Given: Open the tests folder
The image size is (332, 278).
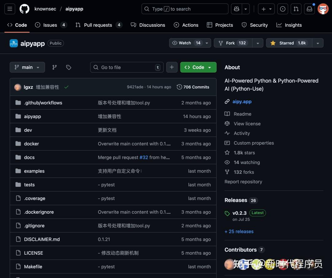Looking at the screenshot, I should click(29, 185).
